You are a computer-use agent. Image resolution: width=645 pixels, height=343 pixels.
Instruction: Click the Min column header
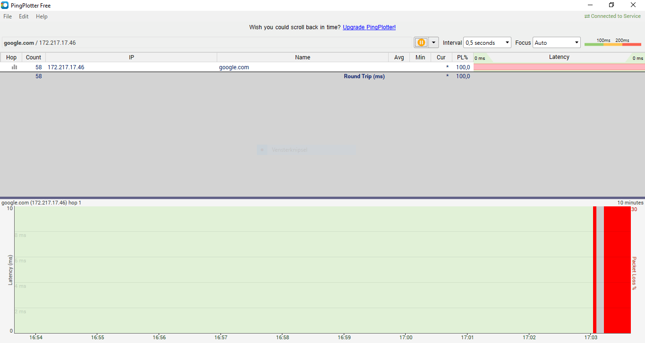[x=420, y=57]
